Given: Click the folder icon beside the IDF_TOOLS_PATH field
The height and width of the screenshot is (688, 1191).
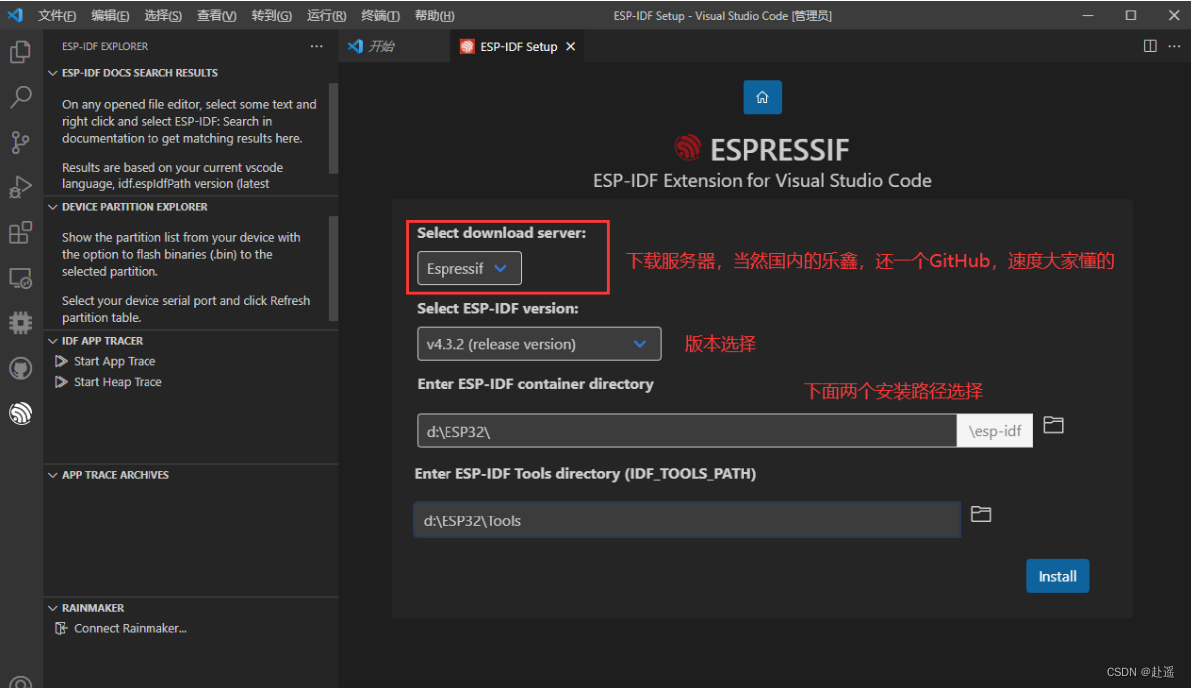Looking at the screenshot, I should pos(980,514).
